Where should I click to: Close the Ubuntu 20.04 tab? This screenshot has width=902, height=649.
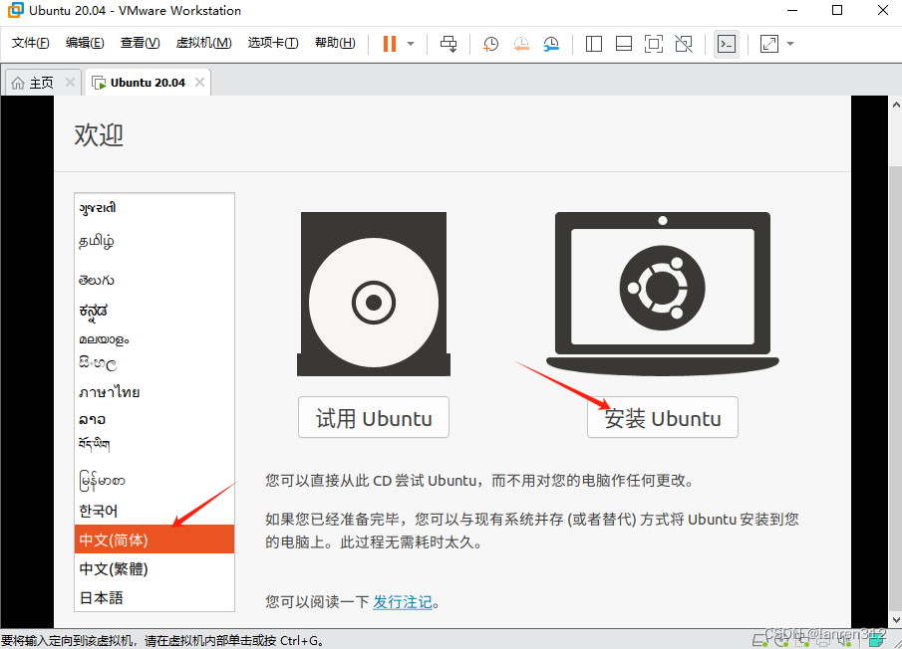[199, 83]
